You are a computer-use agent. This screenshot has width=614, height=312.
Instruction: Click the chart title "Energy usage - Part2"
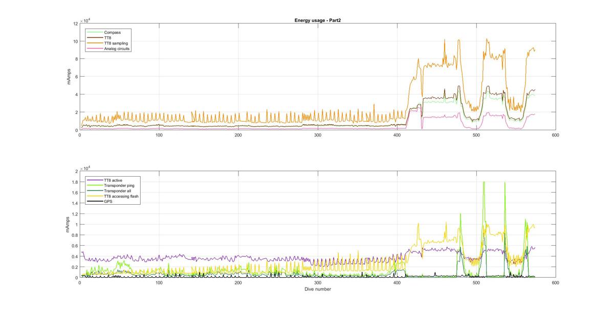pyautogui.click(x=317, y=20)
